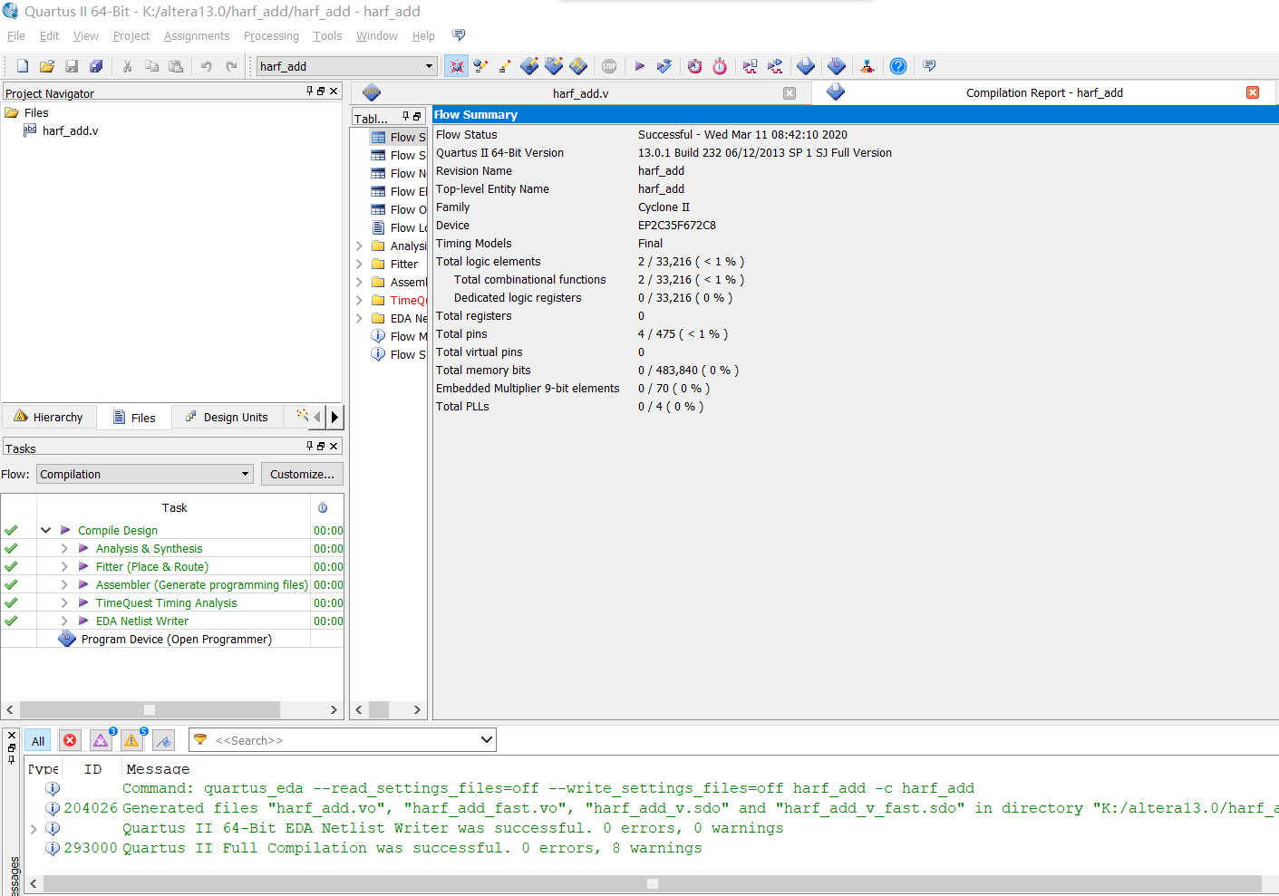Select the Full Compilation was successful message
This screenshot has width=1279, height=896.
click(412, 849)
